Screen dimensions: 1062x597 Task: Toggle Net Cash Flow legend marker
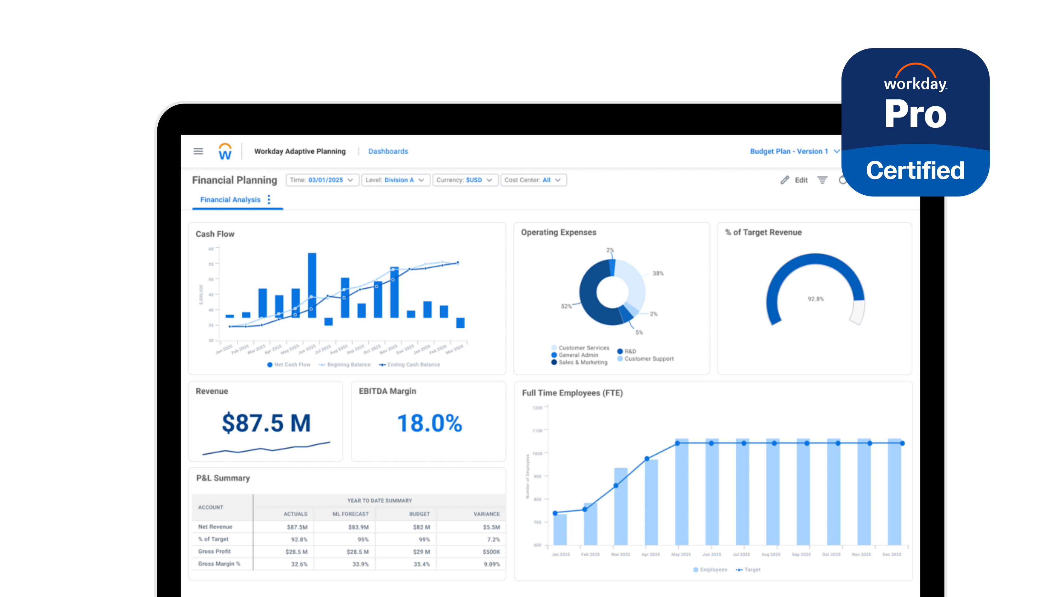point(270,364)
